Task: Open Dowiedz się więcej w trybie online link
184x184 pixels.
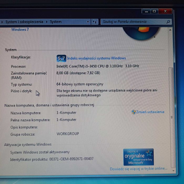Action: click(x=139, y=169)
